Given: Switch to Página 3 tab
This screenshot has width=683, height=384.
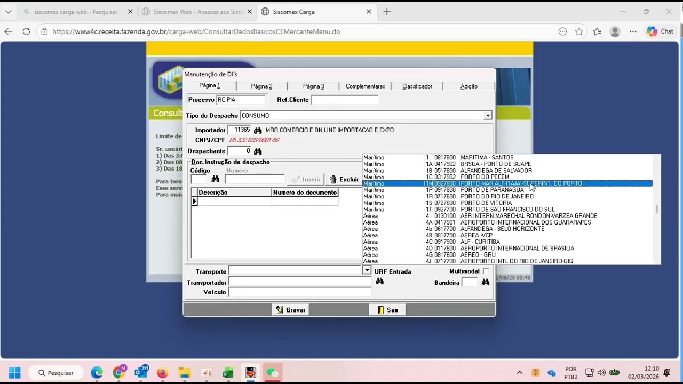Looking at the screenshot, I should coord(314,86).
